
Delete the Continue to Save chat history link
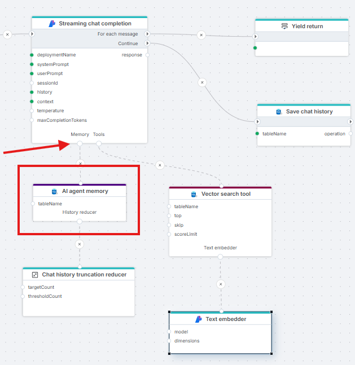click(202, 82)
